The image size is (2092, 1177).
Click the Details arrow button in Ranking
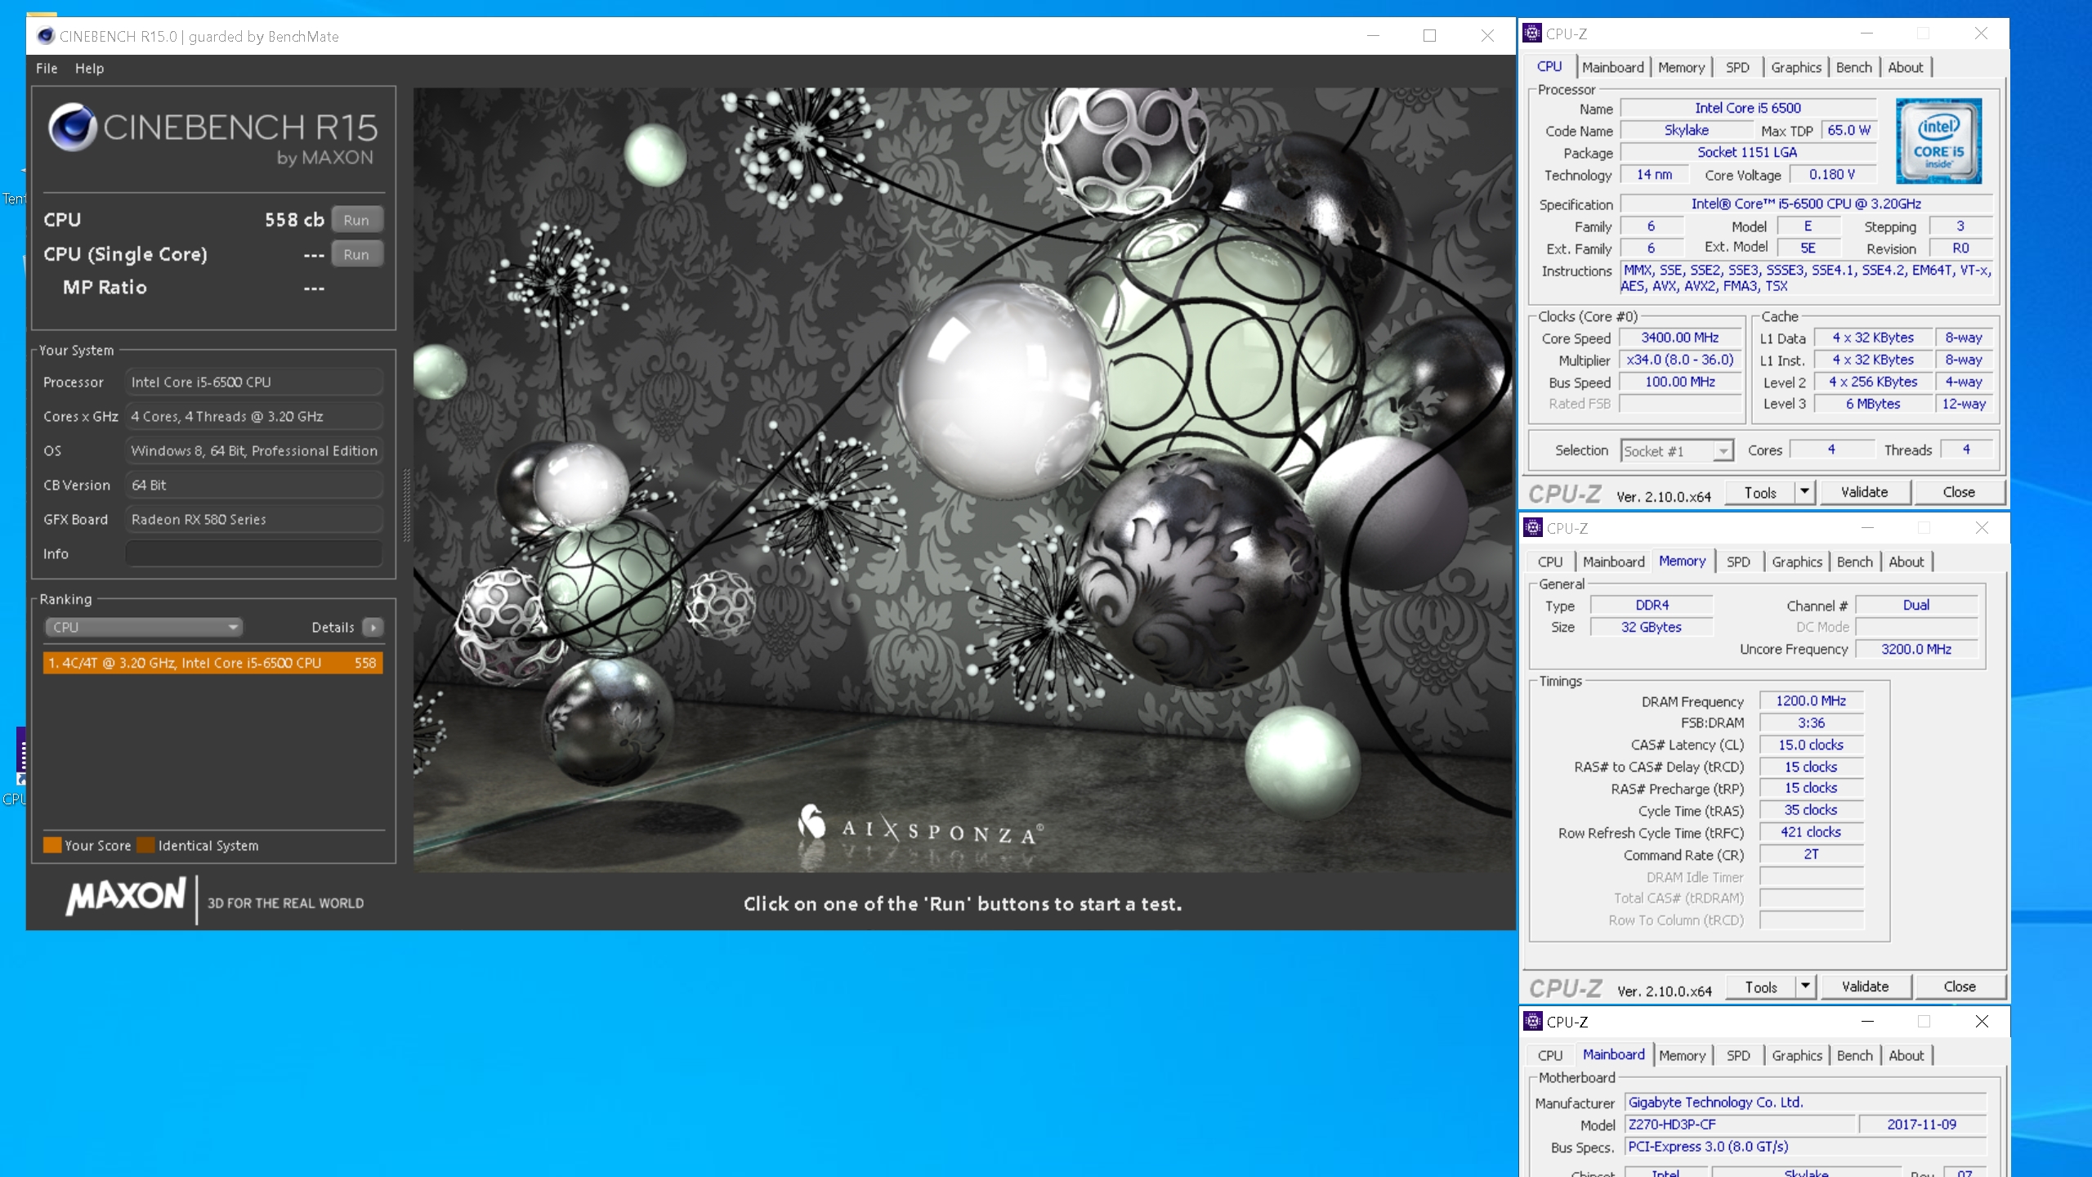point(373,627)
